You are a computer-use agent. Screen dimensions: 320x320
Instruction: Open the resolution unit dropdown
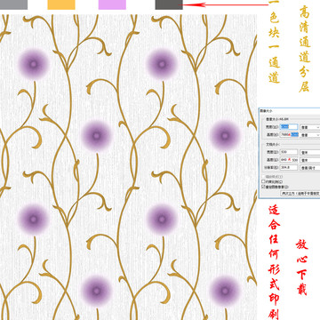click(x=310, y=168)
